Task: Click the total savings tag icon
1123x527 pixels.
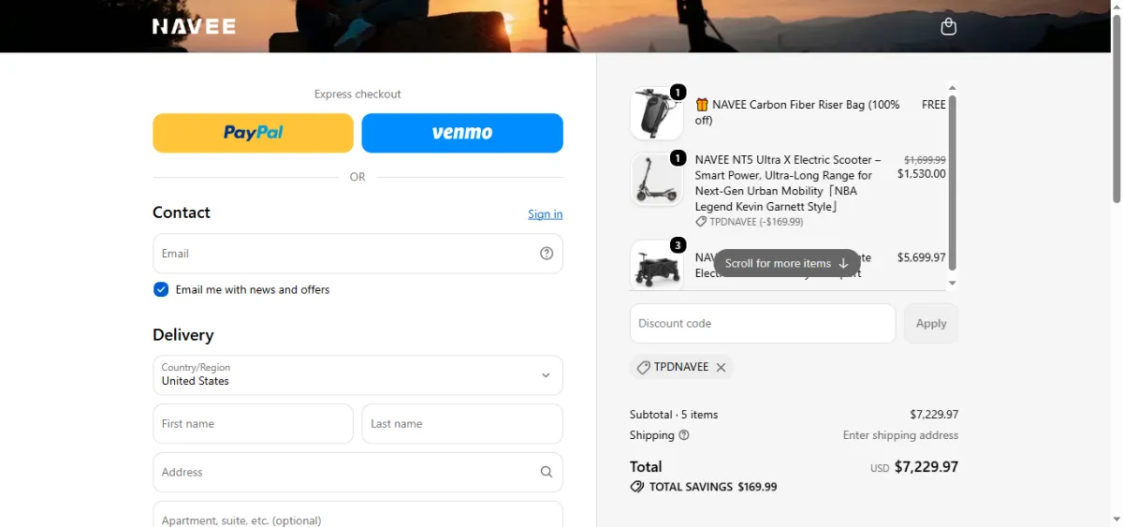Action: pyautogui.click(x=637, y=487)
